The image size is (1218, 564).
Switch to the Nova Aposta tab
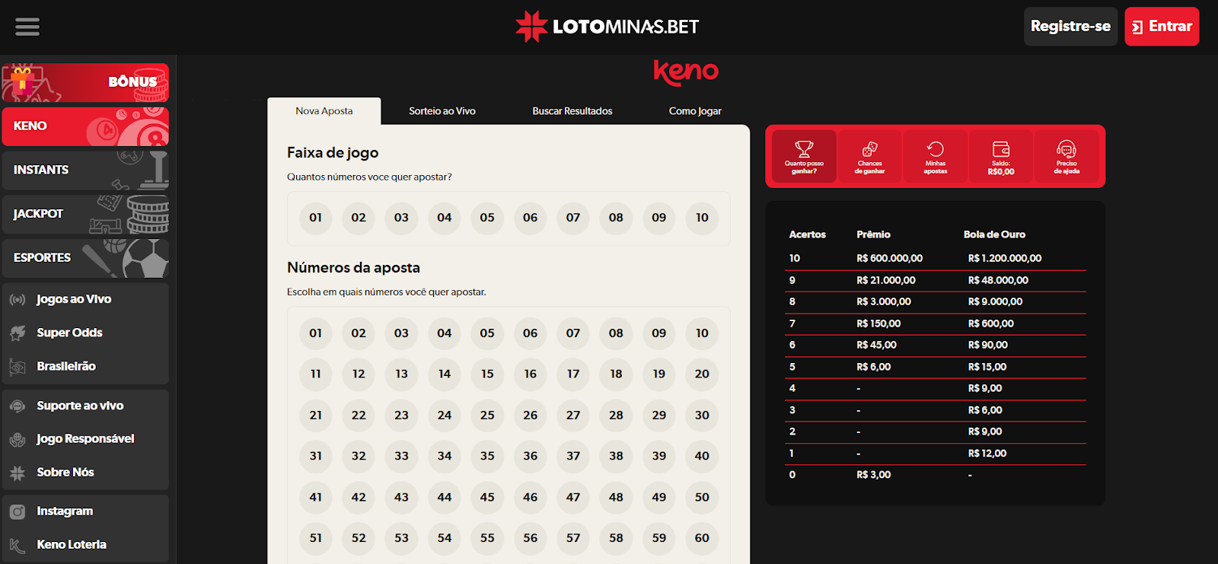tap(324, 111)
